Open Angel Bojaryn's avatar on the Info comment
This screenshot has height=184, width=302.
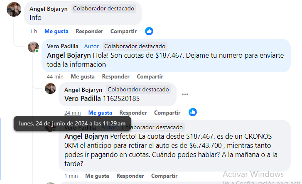[14, 10]
